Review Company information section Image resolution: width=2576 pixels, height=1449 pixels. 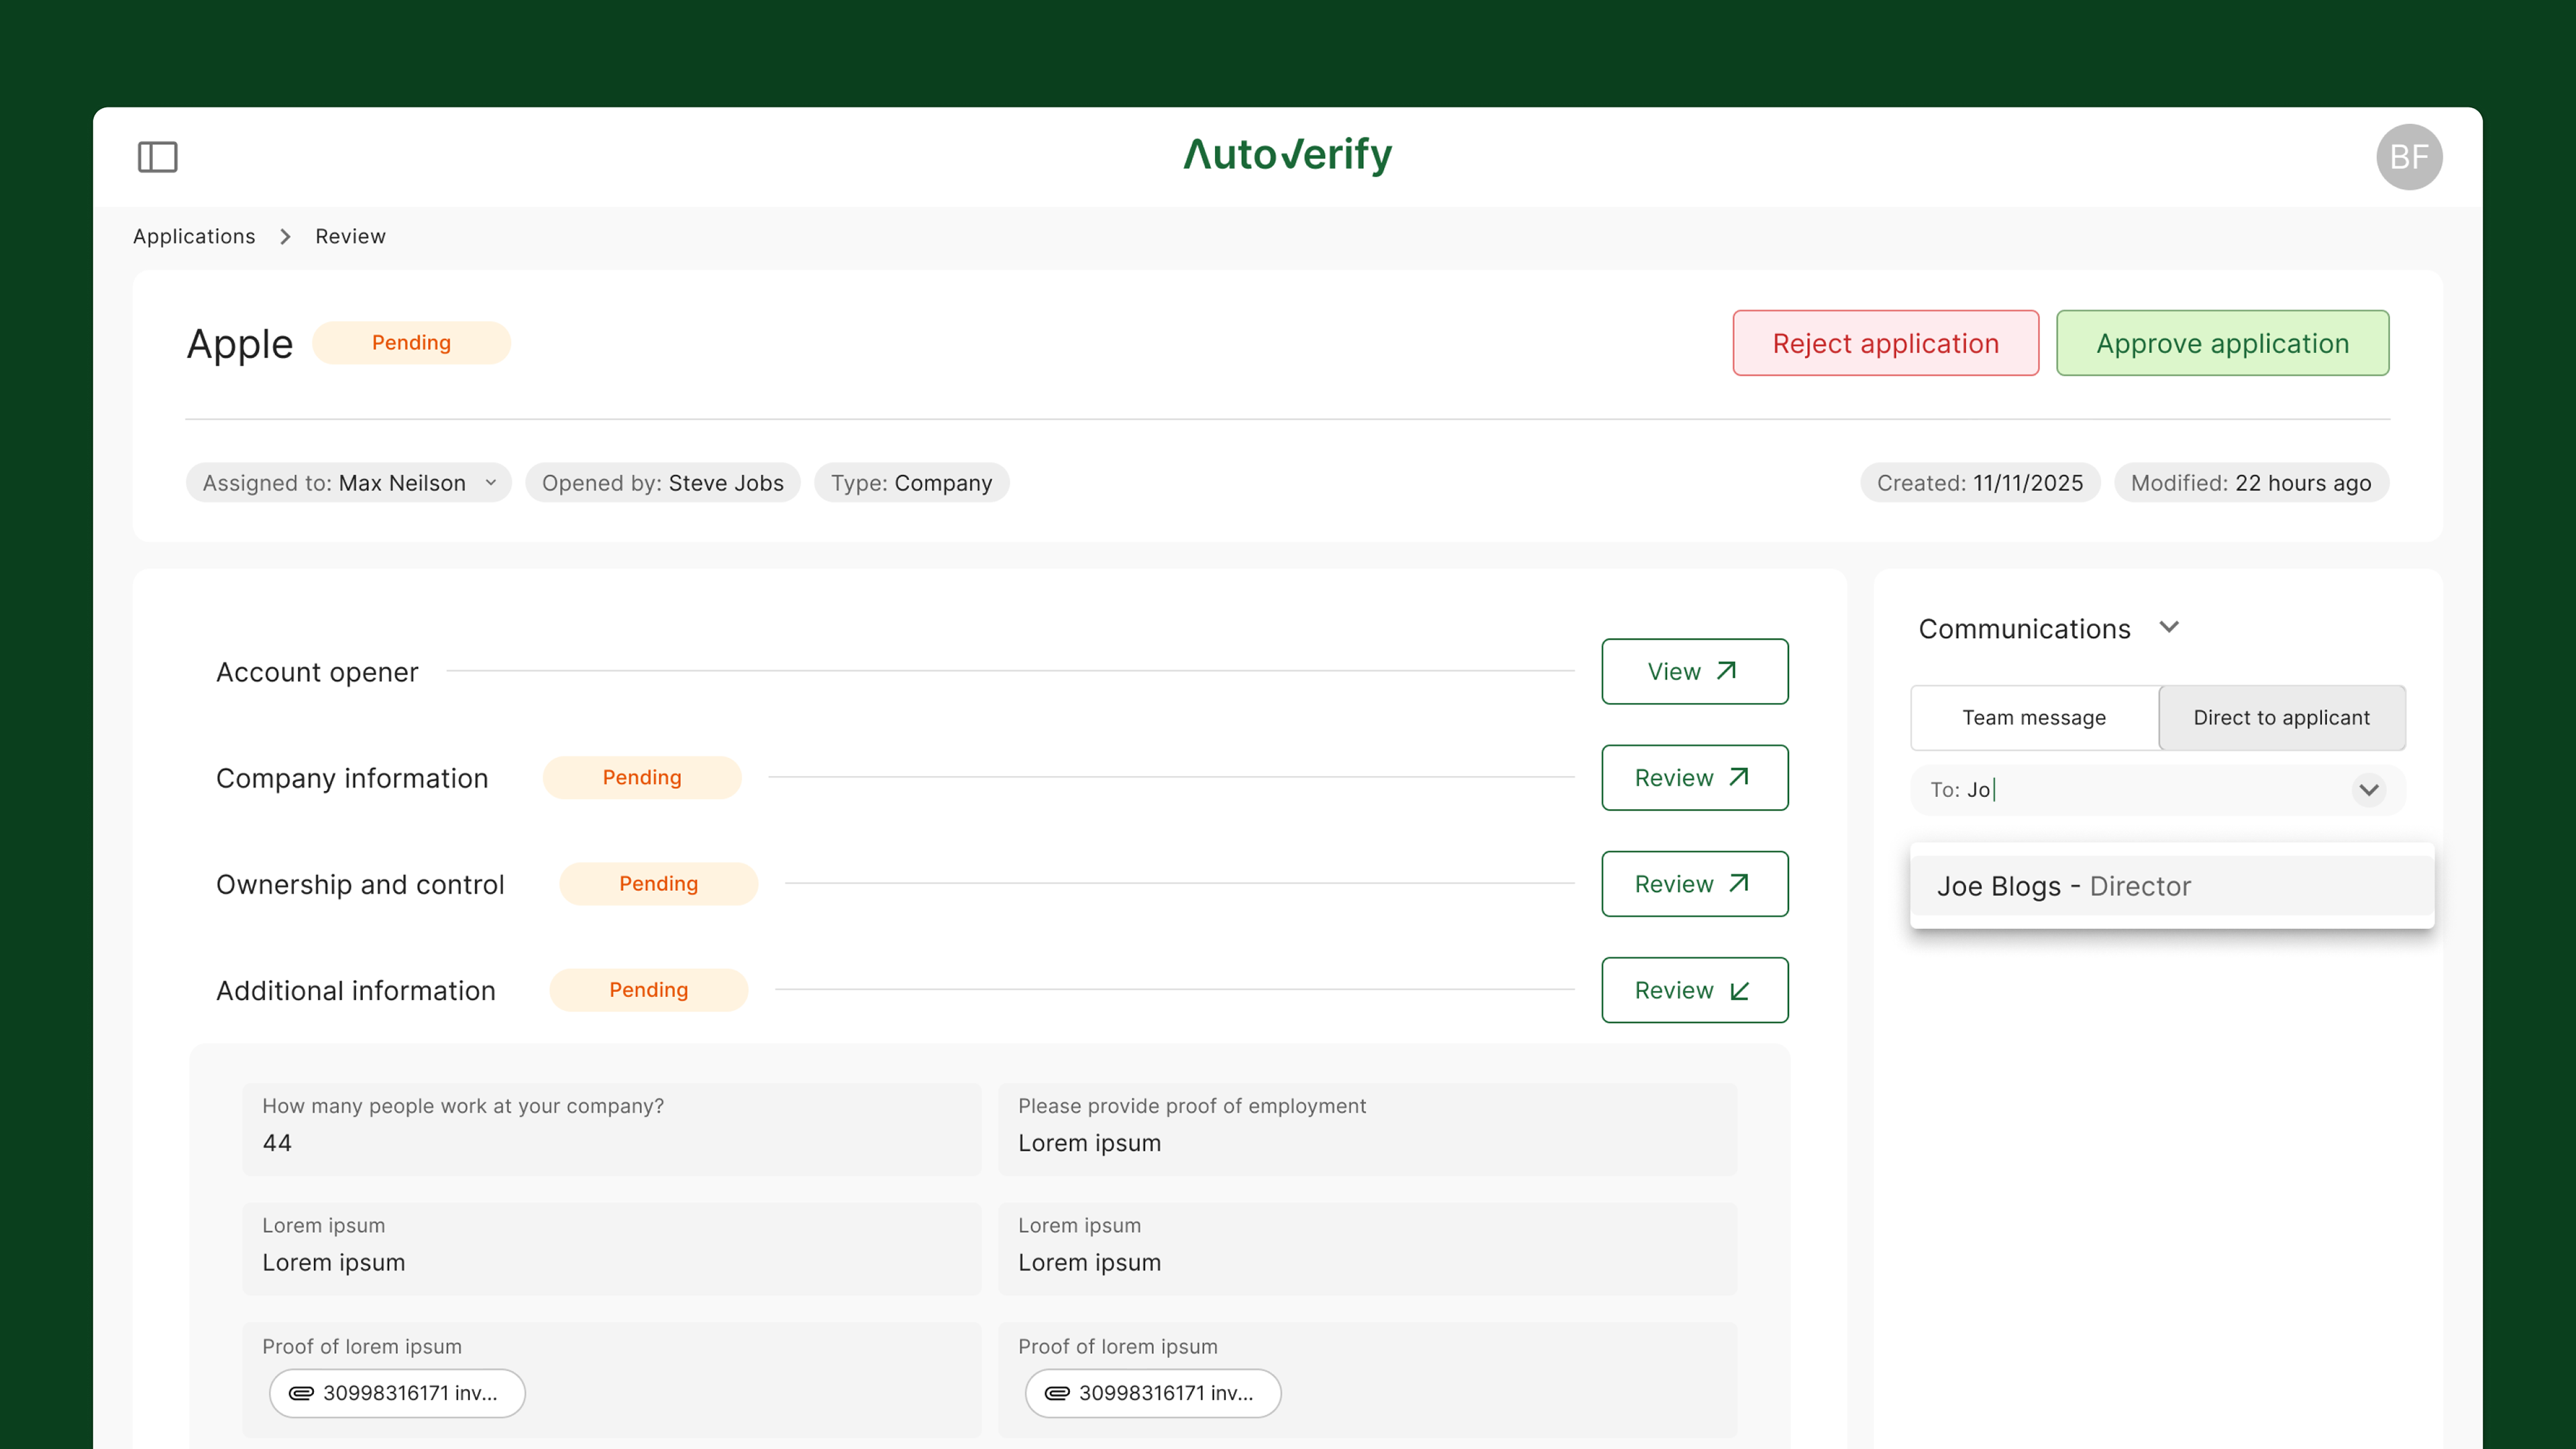point(1694,777)
